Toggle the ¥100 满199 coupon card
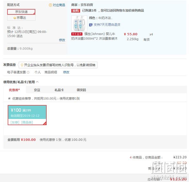189x182 pixels. click(x=27, y=115)
